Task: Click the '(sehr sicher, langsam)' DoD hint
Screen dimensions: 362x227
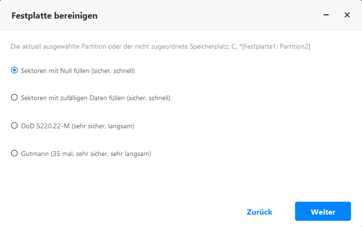Action: [x=103, y=126]
